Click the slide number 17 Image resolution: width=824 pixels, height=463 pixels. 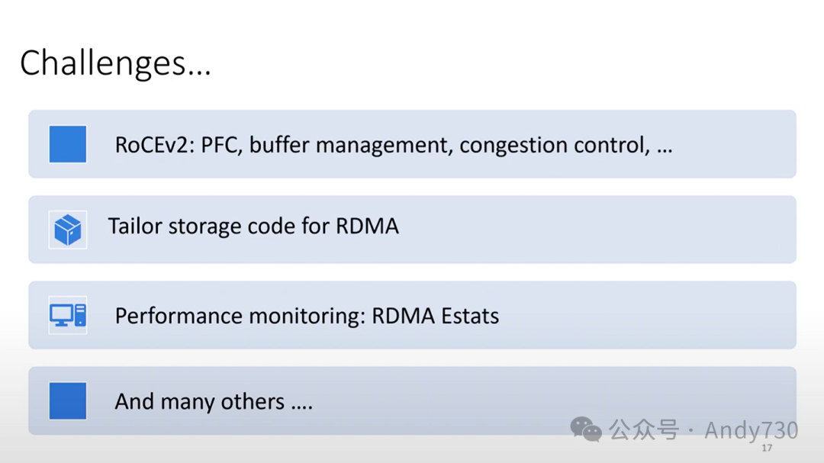(x=767, y=448)
